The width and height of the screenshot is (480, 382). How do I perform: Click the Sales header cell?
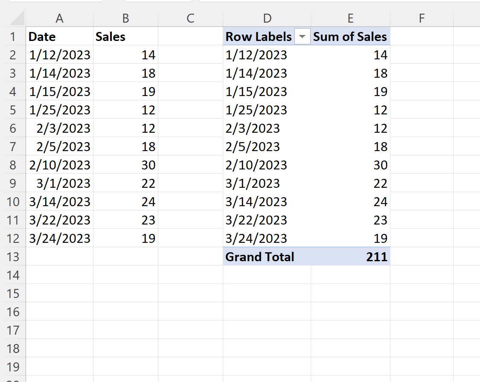coord(125,37)
